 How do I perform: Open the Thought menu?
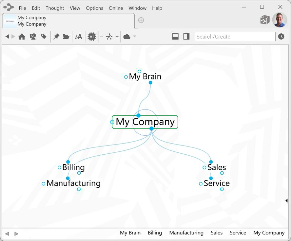tap(55, 8)
